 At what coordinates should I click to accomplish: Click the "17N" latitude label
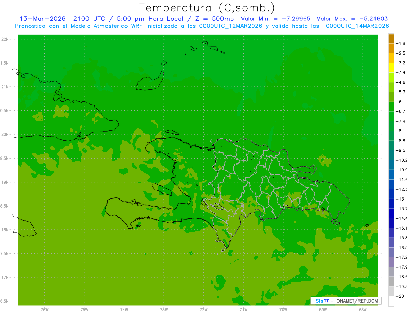click(x=5, y=277)
